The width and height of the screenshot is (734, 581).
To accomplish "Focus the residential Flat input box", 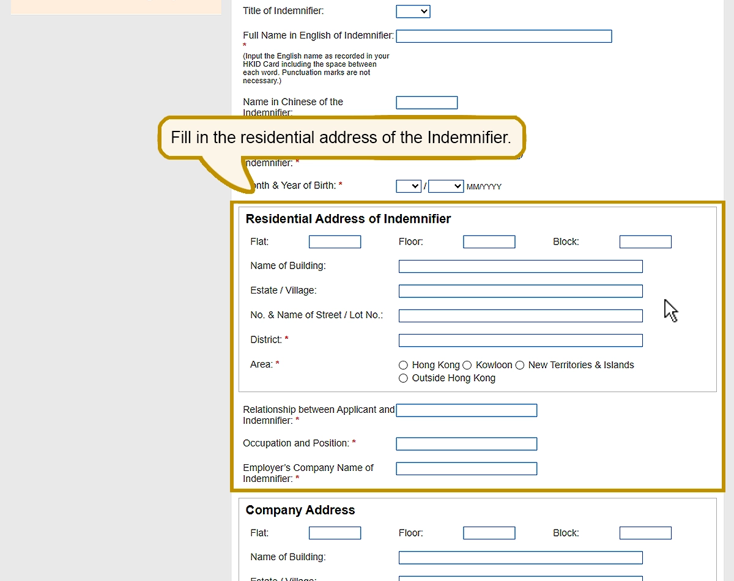I will (335, 242).
